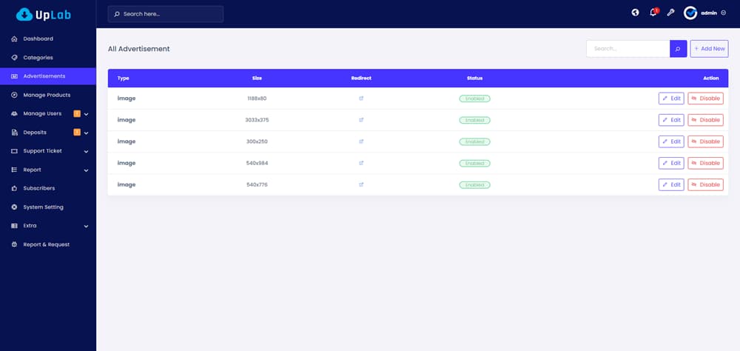The width and height of the screenshot is (740, 351).
Task: Disable the 1188x80 advertisement
Action: coord(705,98)
